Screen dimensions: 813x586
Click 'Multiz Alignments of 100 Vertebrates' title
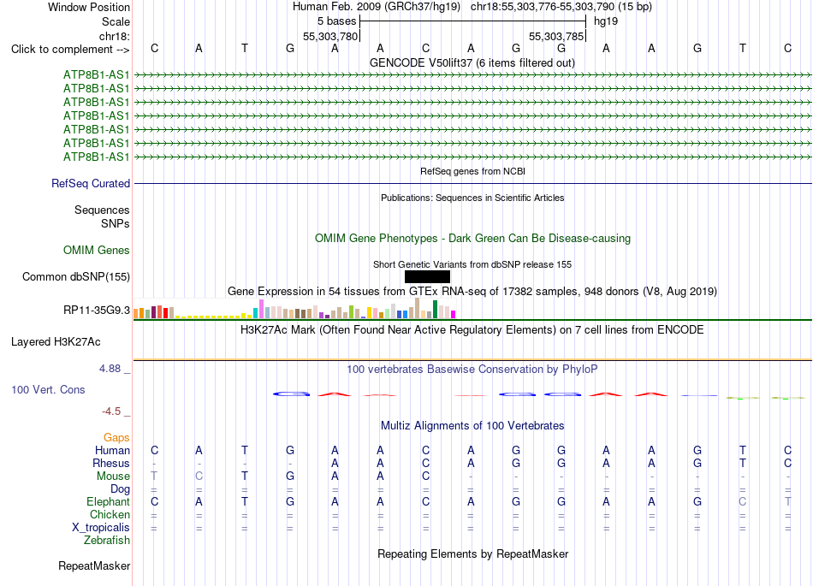[472, 425]
